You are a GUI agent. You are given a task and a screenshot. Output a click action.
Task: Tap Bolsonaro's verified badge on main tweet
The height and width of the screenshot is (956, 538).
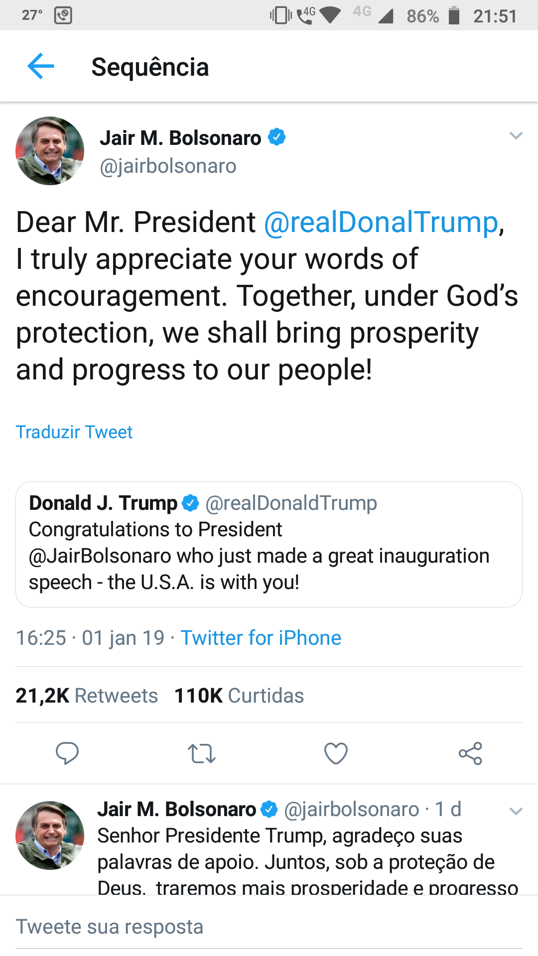tap(277, 137)
